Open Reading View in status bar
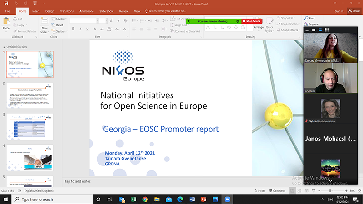Screen dimensions: 363x204 (307, 191)
